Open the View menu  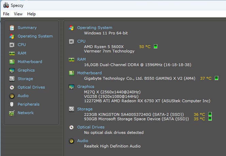click(x=18, y=14)
